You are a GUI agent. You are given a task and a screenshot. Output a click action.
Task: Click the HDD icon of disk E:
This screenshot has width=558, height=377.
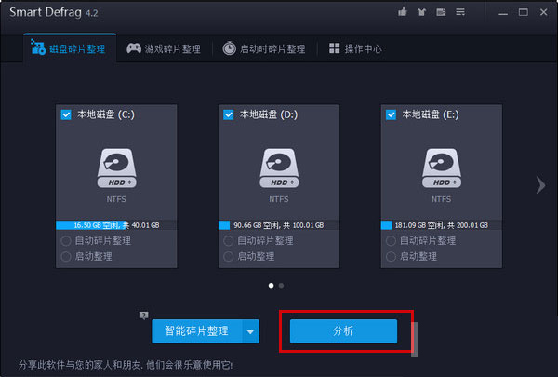(442, 168)
